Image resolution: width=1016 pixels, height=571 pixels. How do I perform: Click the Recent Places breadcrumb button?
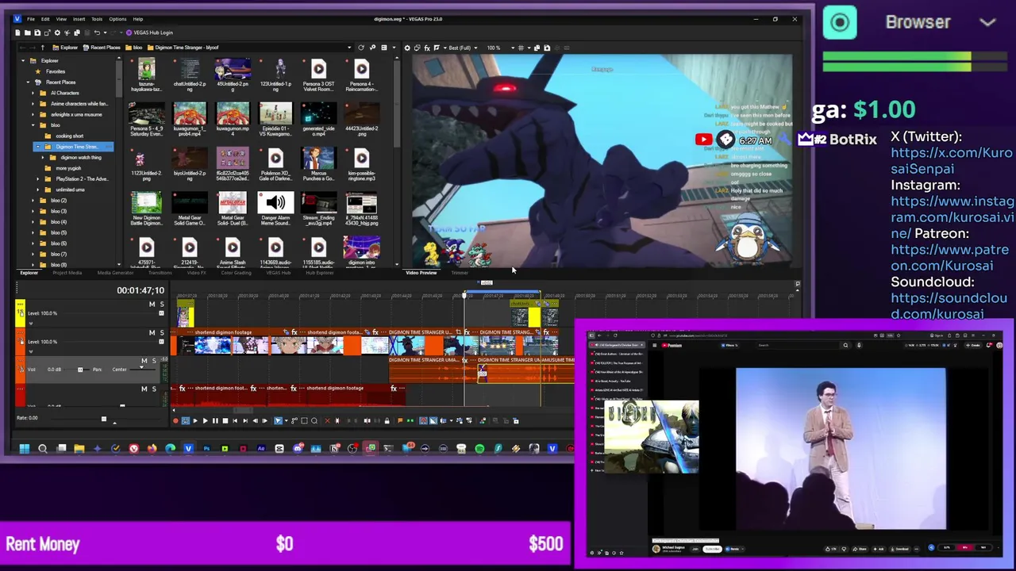(101, 48)
